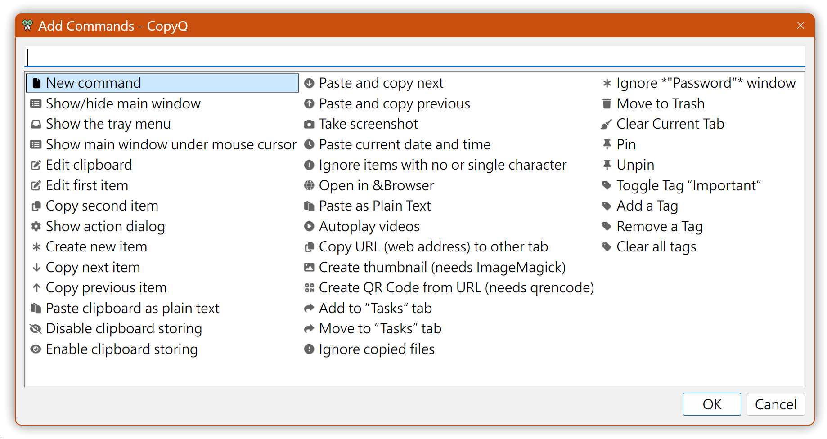This screenshot has height=439, width=827.
Task: Choose Show/hide main window command
Action: tap(123, 104)
